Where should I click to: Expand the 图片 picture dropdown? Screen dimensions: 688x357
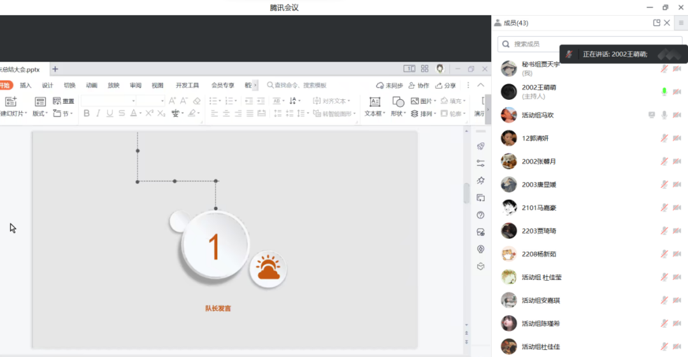[x=436, y=101]
